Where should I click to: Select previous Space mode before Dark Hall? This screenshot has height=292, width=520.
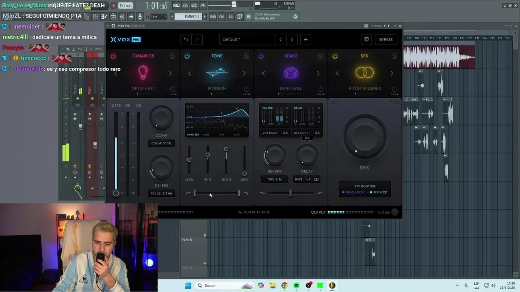pyautogui.click(x=263, y=73)
